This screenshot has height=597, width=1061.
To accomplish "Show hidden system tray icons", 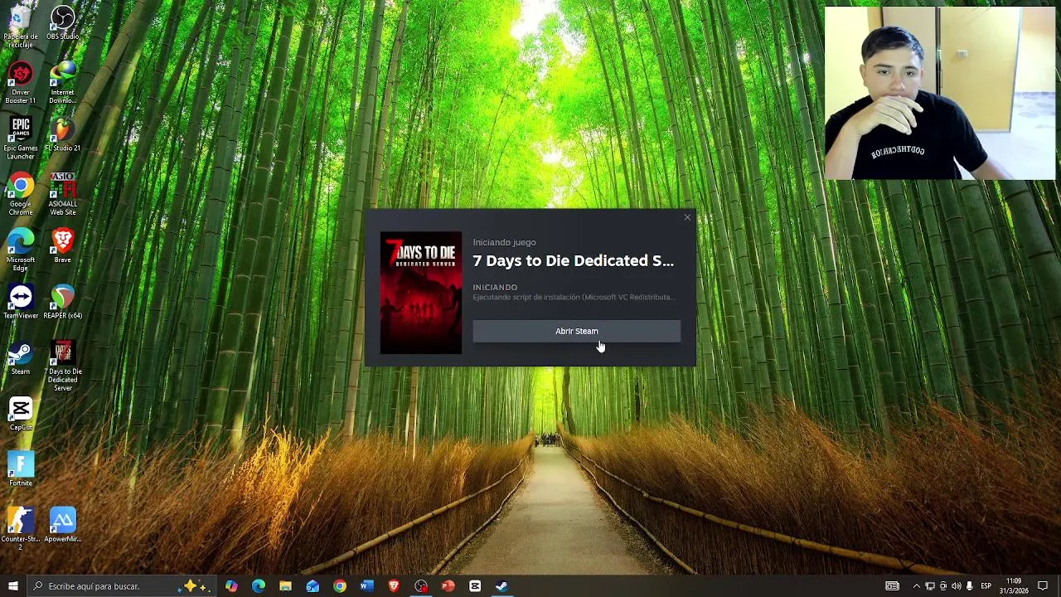I will (916, 586).
